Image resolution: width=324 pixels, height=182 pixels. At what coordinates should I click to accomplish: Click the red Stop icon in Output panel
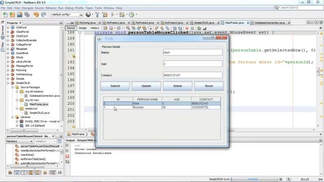tap(67, 156)
